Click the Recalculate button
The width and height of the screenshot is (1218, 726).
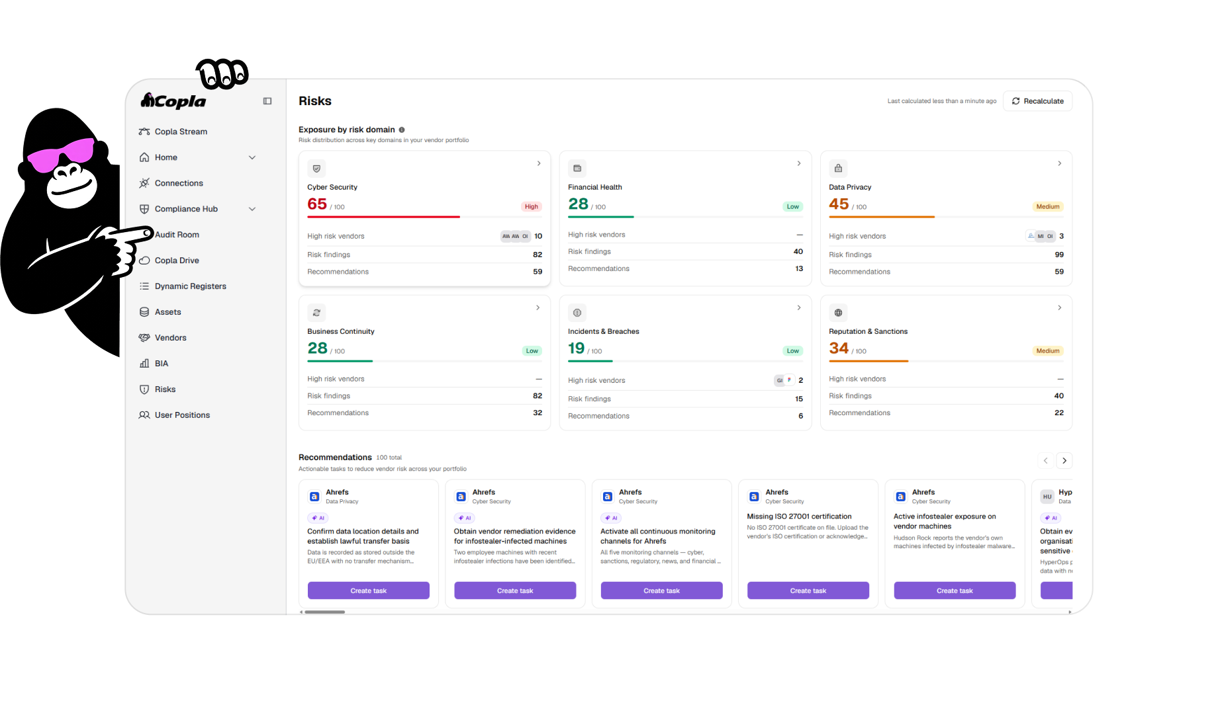(1037, 101)
